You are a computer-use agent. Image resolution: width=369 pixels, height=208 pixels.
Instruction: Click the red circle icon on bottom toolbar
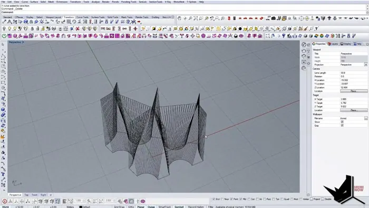point(4,201)
